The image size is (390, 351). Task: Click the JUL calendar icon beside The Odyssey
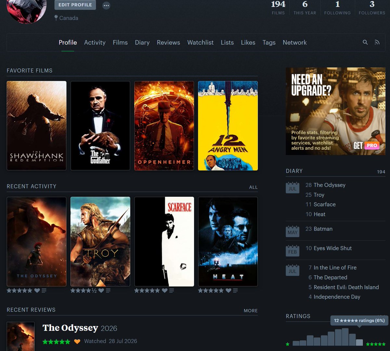tap(292, 187)
